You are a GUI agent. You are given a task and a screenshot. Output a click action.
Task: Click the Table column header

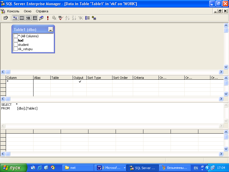tap(62, 78)
